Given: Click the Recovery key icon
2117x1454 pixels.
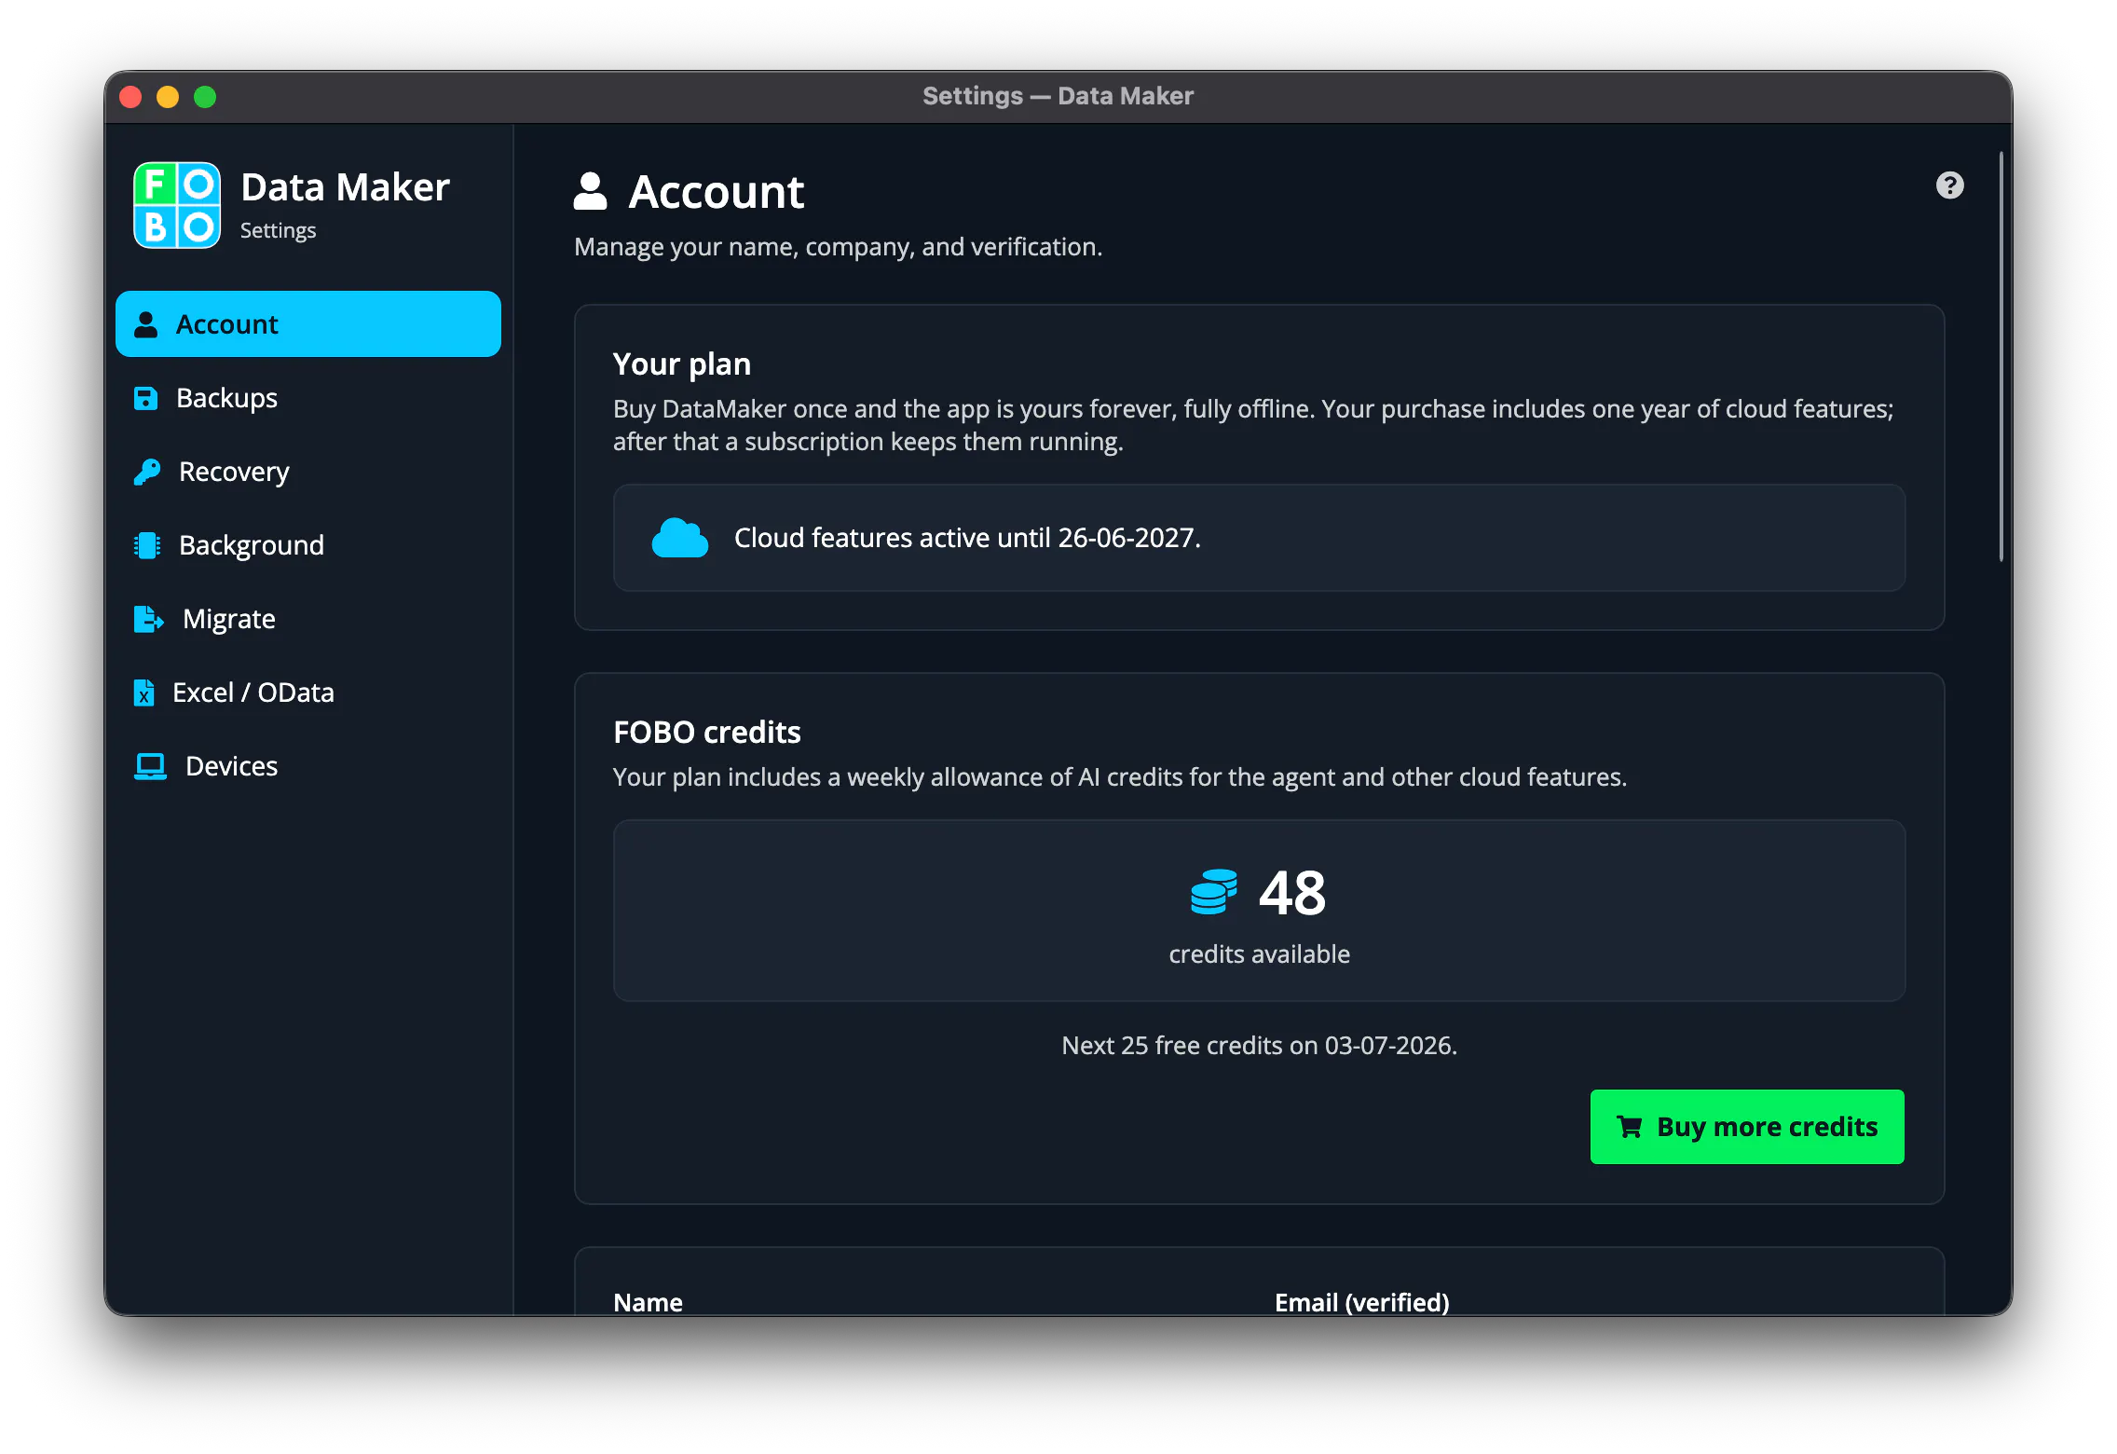Looking at the screenshot, I should coord(147,472).
